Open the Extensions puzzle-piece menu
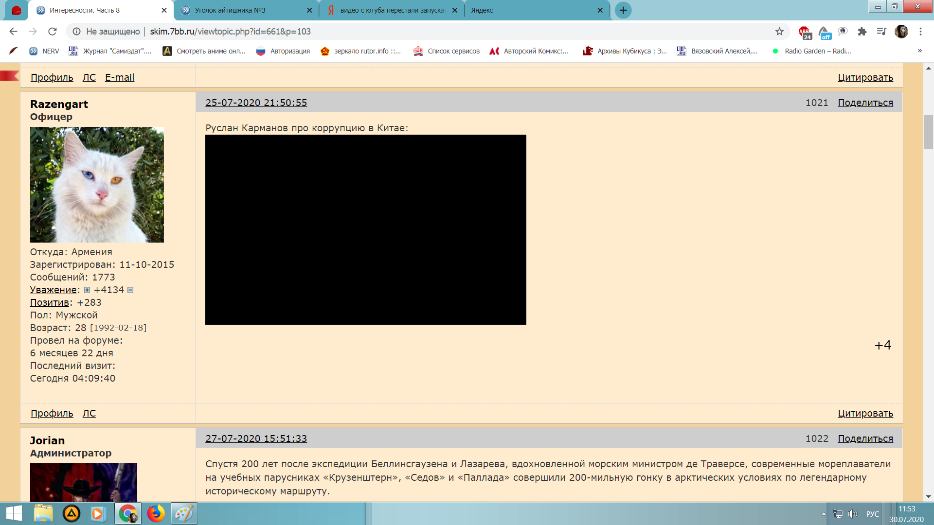 point(862,32)
